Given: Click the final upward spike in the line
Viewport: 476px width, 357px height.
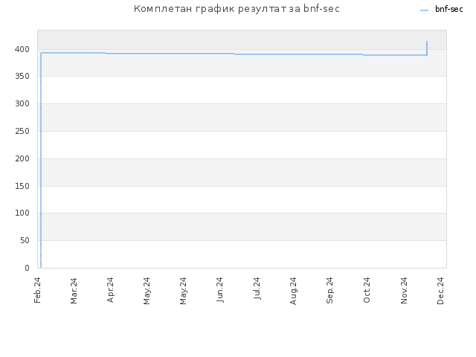Looking at the screenshot, I should 427,48.
